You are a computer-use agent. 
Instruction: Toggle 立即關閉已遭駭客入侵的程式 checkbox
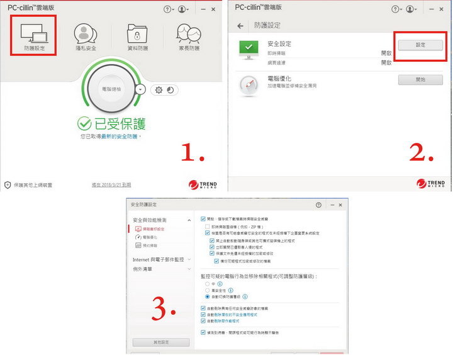point(212,247)
